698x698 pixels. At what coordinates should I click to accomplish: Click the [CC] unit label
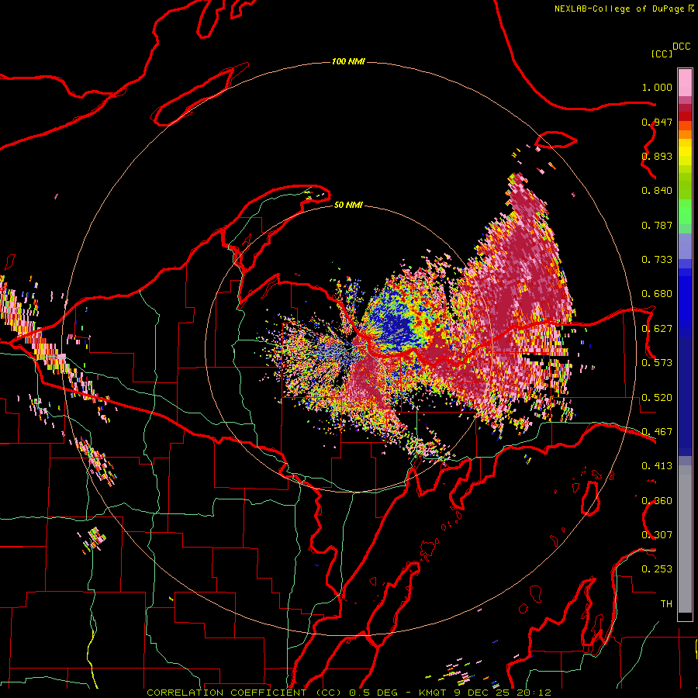click(x=662, y=54)
